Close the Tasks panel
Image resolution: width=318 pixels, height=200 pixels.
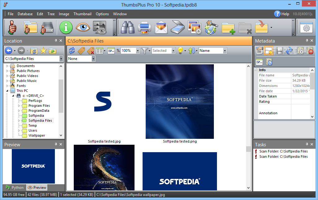[x=312, y=144]
